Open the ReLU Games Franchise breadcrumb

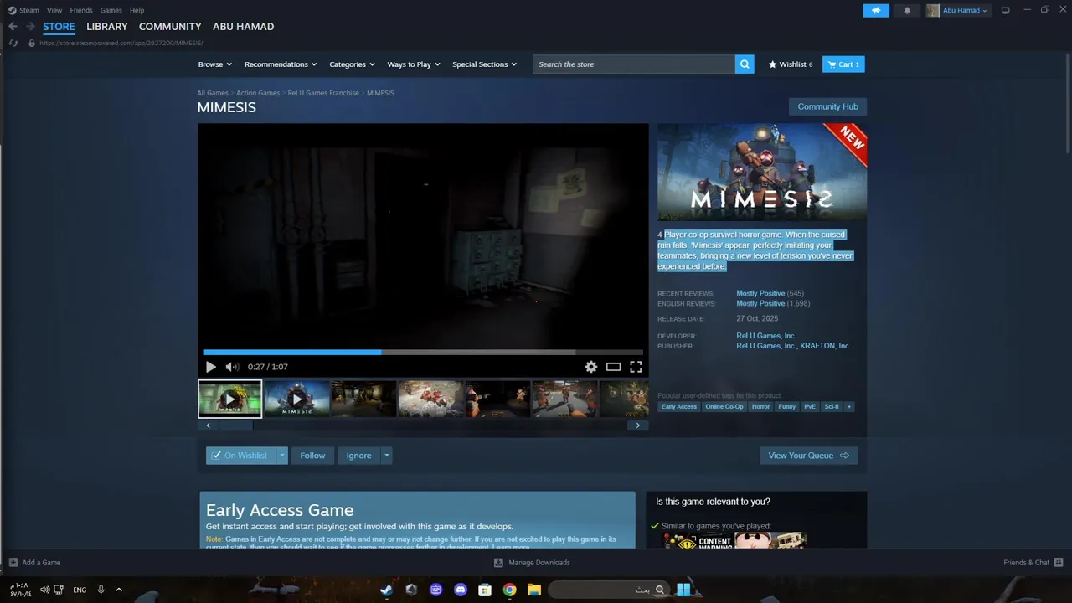323,93
